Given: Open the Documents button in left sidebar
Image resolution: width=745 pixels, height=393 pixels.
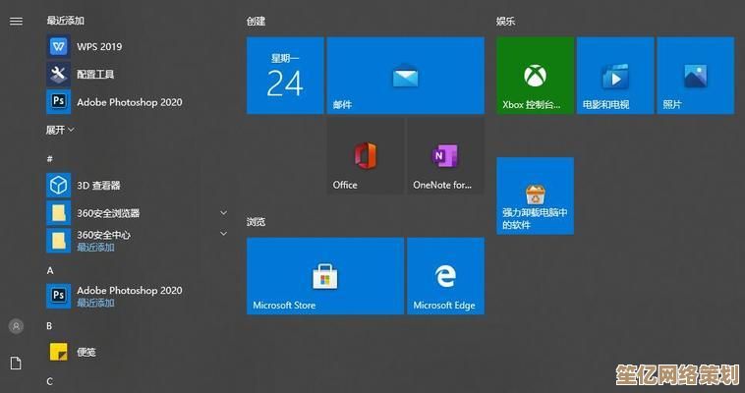Looking at the screenshot, I should point(16,363).
